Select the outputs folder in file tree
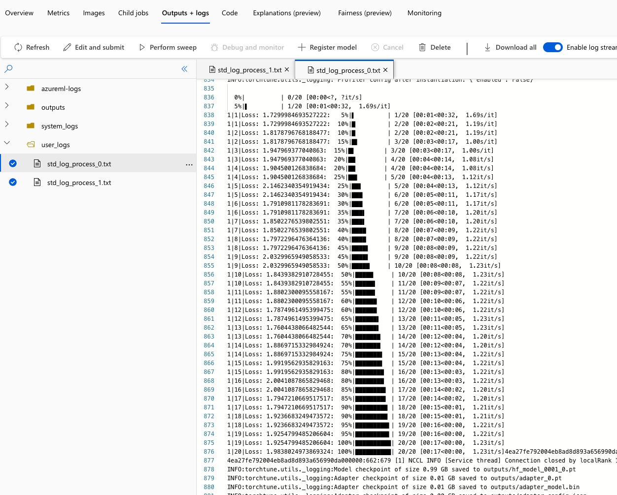 coord(53,107)
